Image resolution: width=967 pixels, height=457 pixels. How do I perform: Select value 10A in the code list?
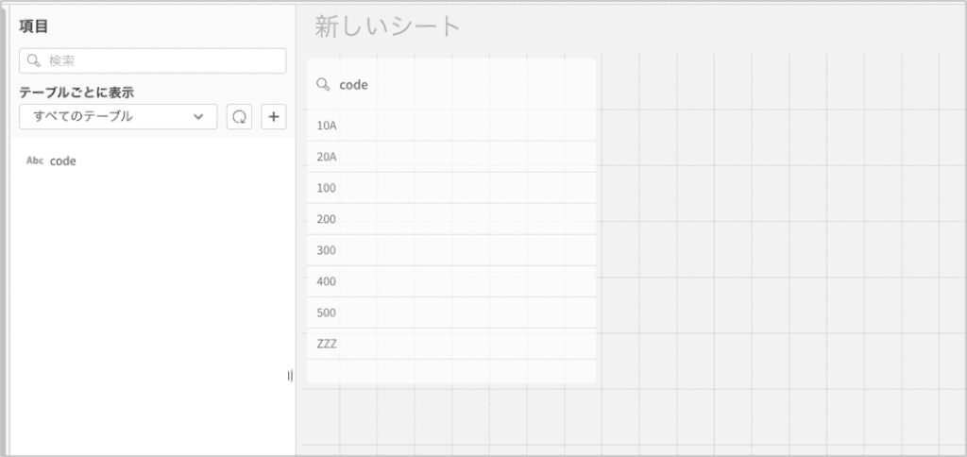pyautogui.click(x=328, y=126)
